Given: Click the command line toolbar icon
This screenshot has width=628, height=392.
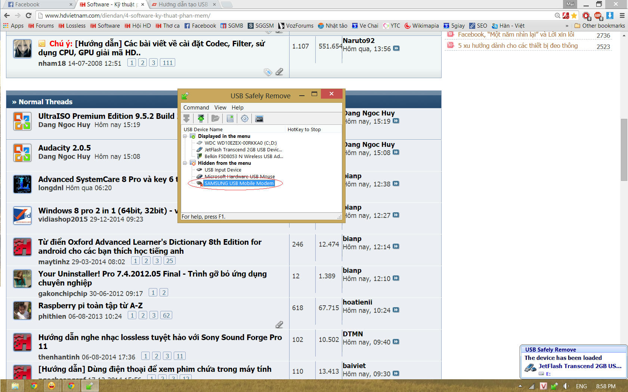Looking at the screenshot, I should [x=259, y=118].
